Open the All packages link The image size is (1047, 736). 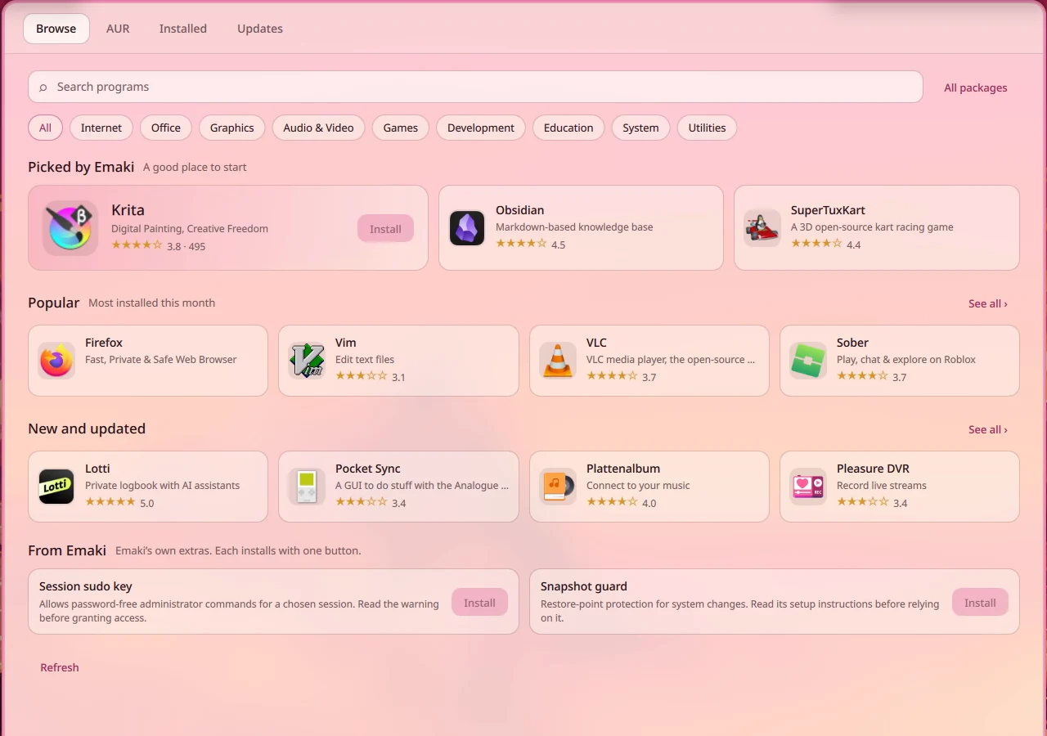976,88
